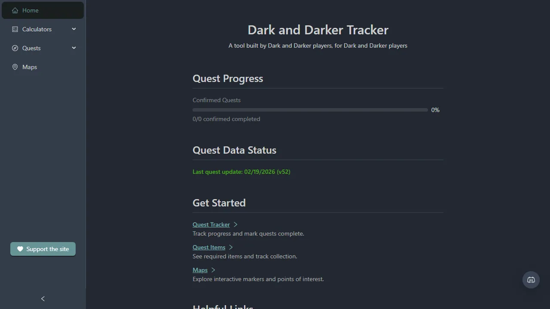Click the Confirmed Quests progress bar

310,110
